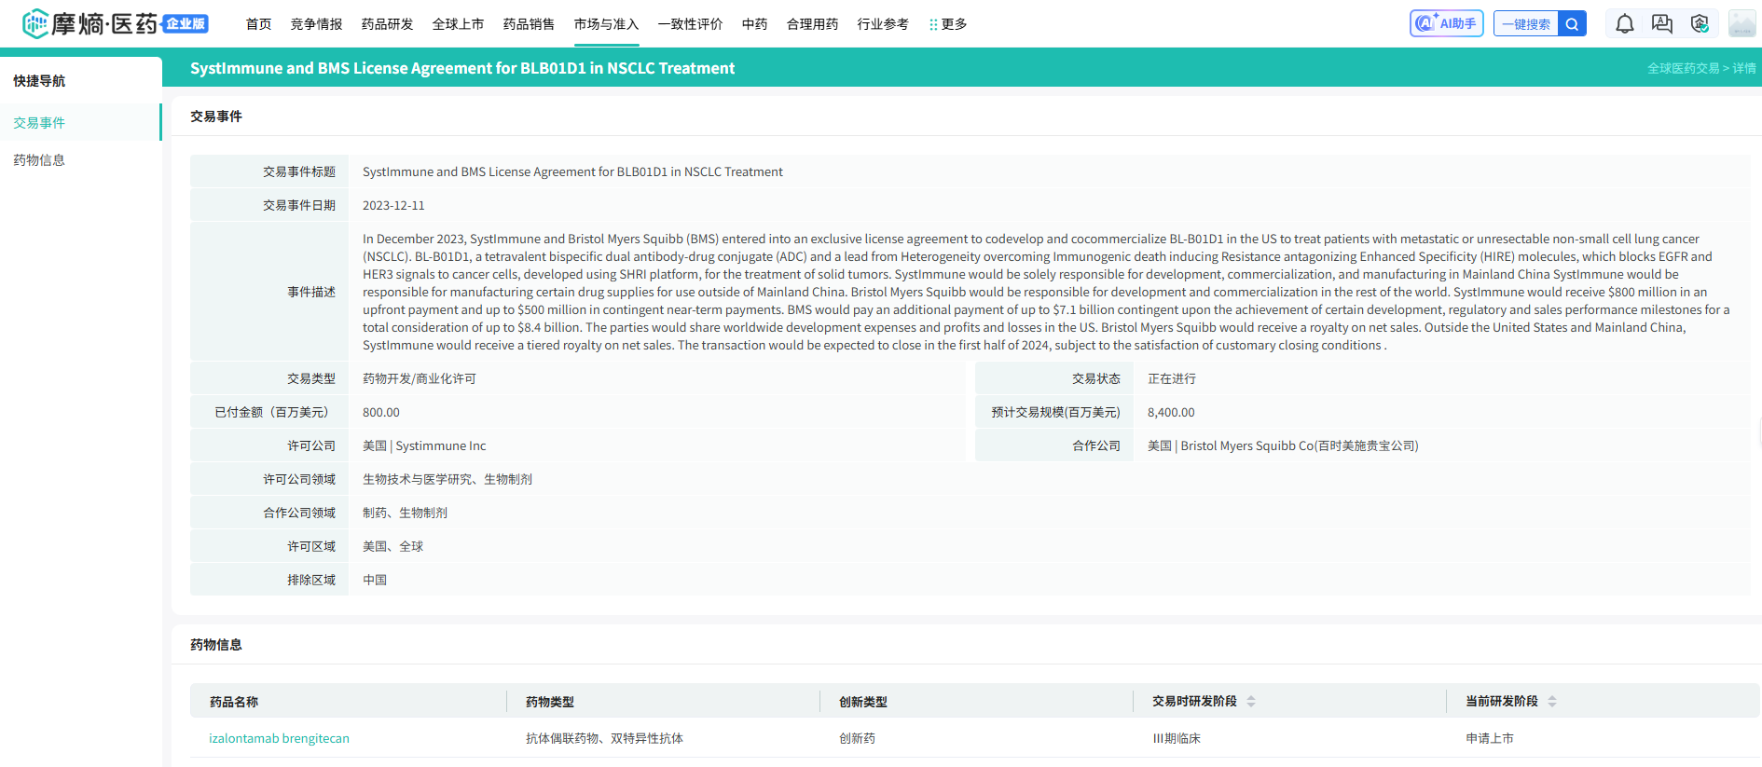
Task: Click the user avatar thumbnail
Action: [x=1741, y=24]
